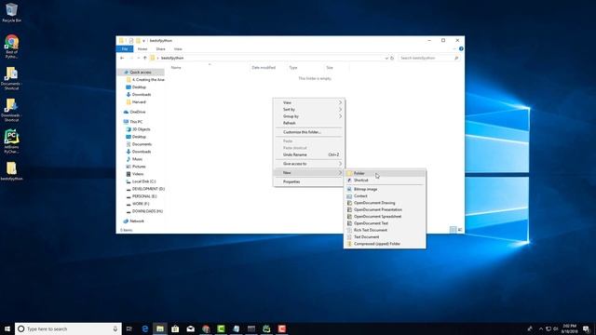The image size is (596, 335).
Task: Open DEVELOPMENT (D:) drive
Action: (x=148, y=189)
